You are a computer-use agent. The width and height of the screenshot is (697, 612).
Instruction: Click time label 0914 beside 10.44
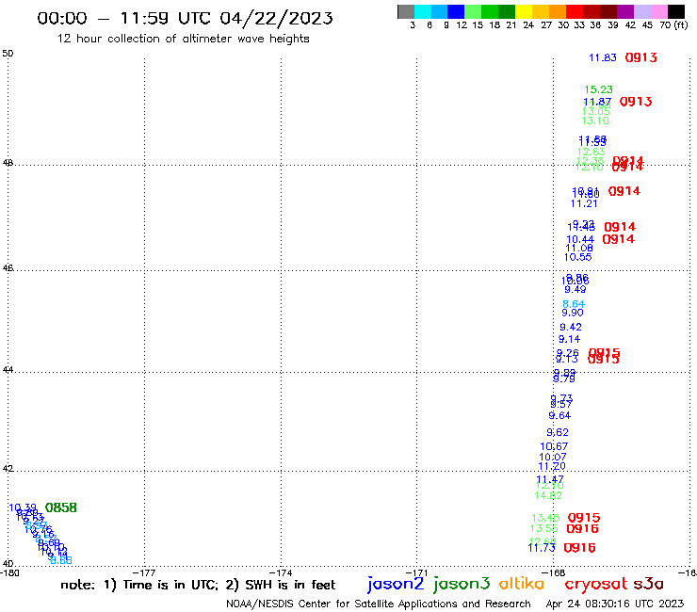point(619,239)
